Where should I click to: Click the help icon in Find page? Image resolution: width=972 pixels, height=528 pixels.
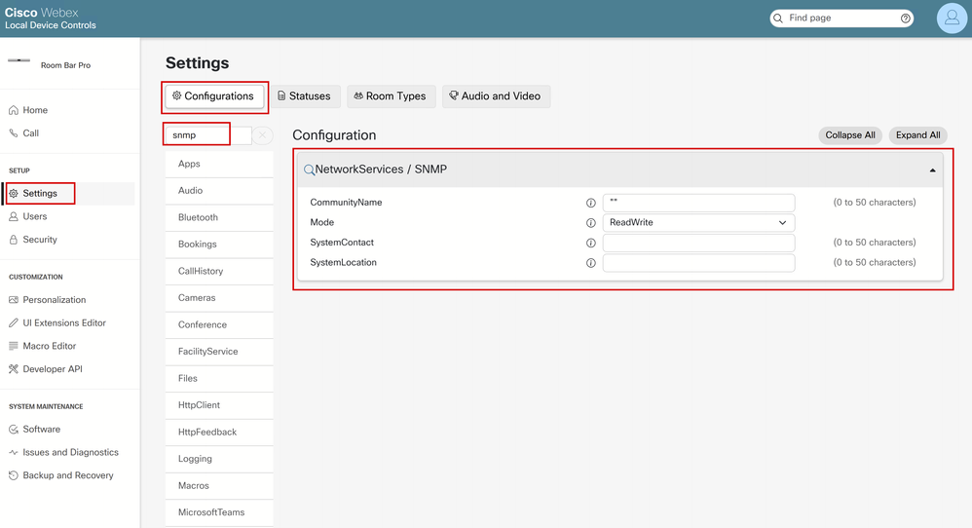click(x=906, y=19)
